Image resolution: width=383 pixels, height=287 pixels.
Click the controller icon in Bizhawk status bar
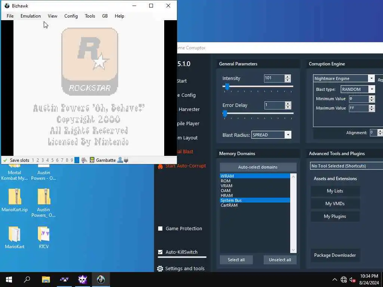tap(84, 160)
